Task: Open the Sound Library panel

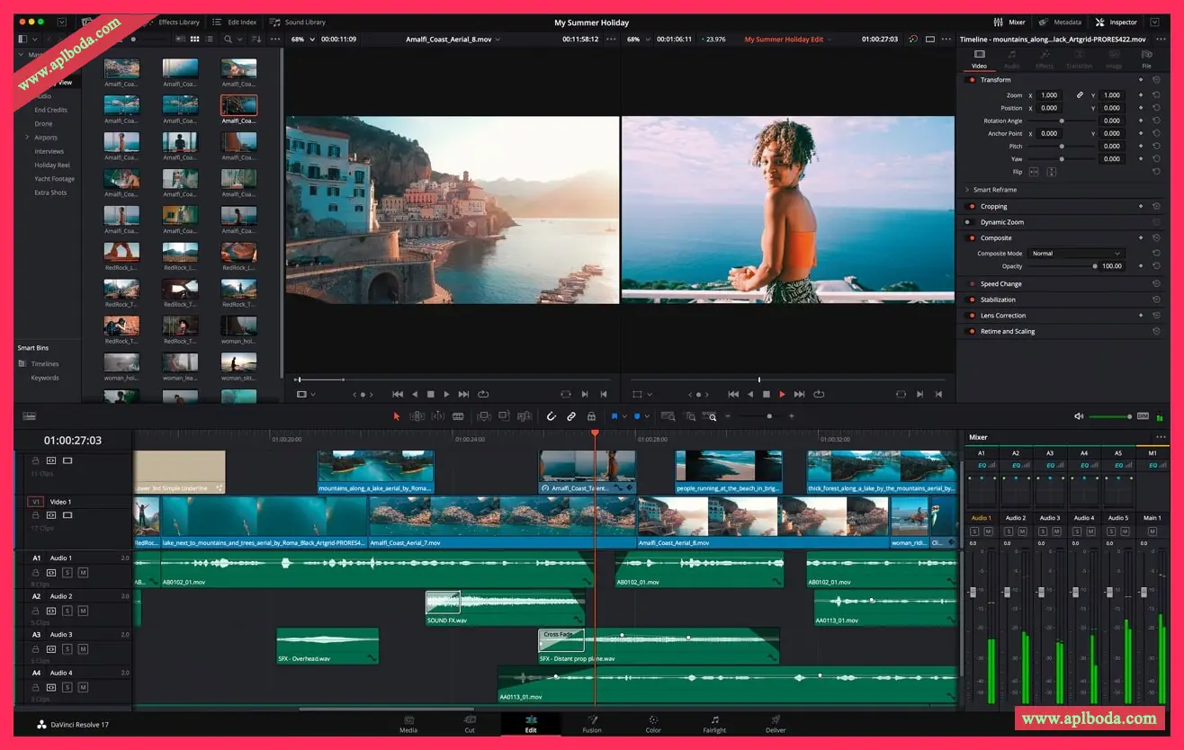Action: point(299,22)
